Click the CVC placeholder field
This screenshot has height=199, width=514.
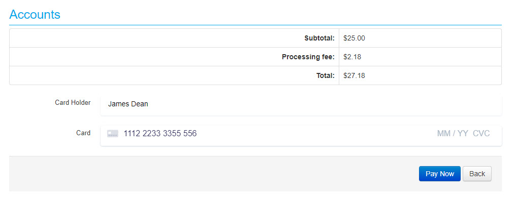(481, 133)
